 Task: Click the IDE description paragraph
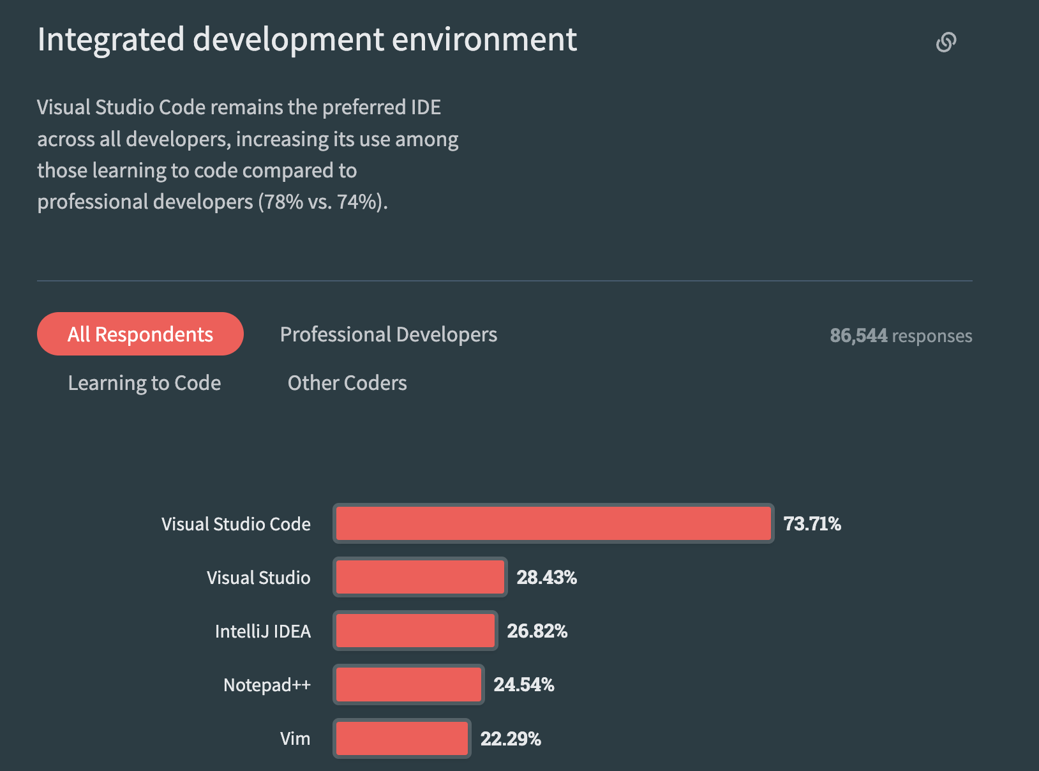coord(248,154)
